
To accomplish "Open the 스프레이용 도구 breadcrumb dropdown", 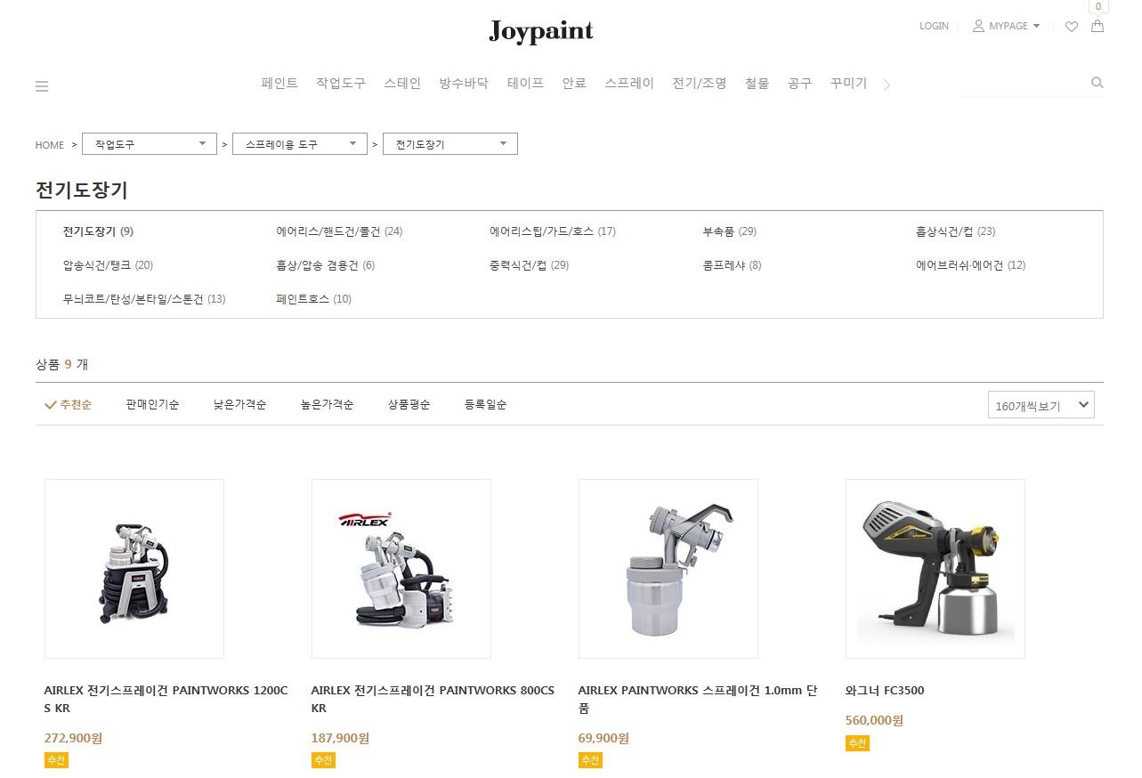I will 300,144.
